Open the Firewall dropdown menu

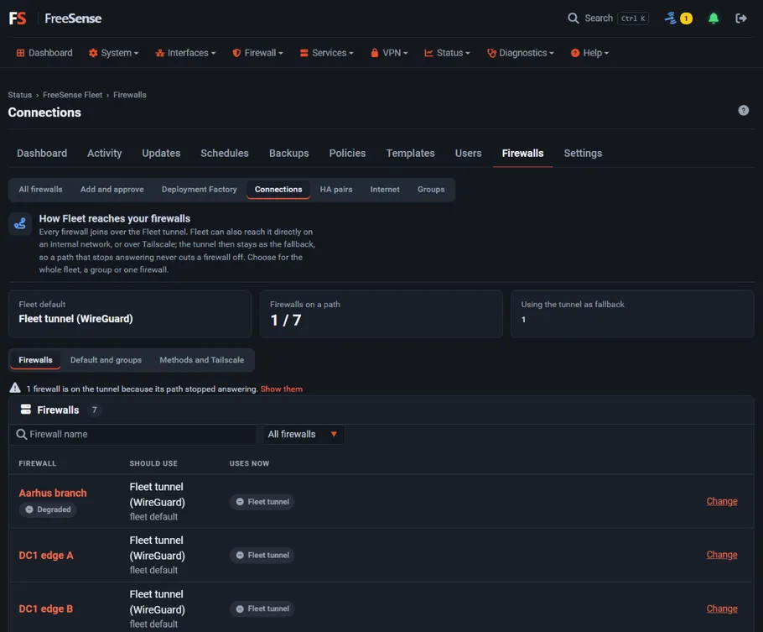257,53
